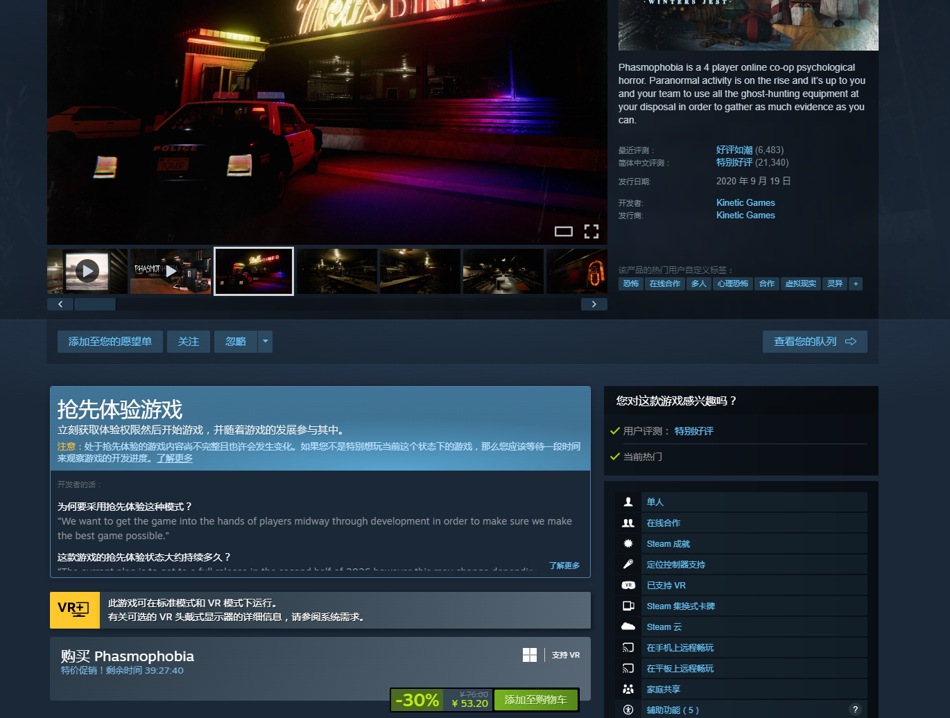Viewport: 950px width, 718px height.
Task: Click the trading cards icon beside Steam 集换式卡牌
Action: (x=628, y=606)
